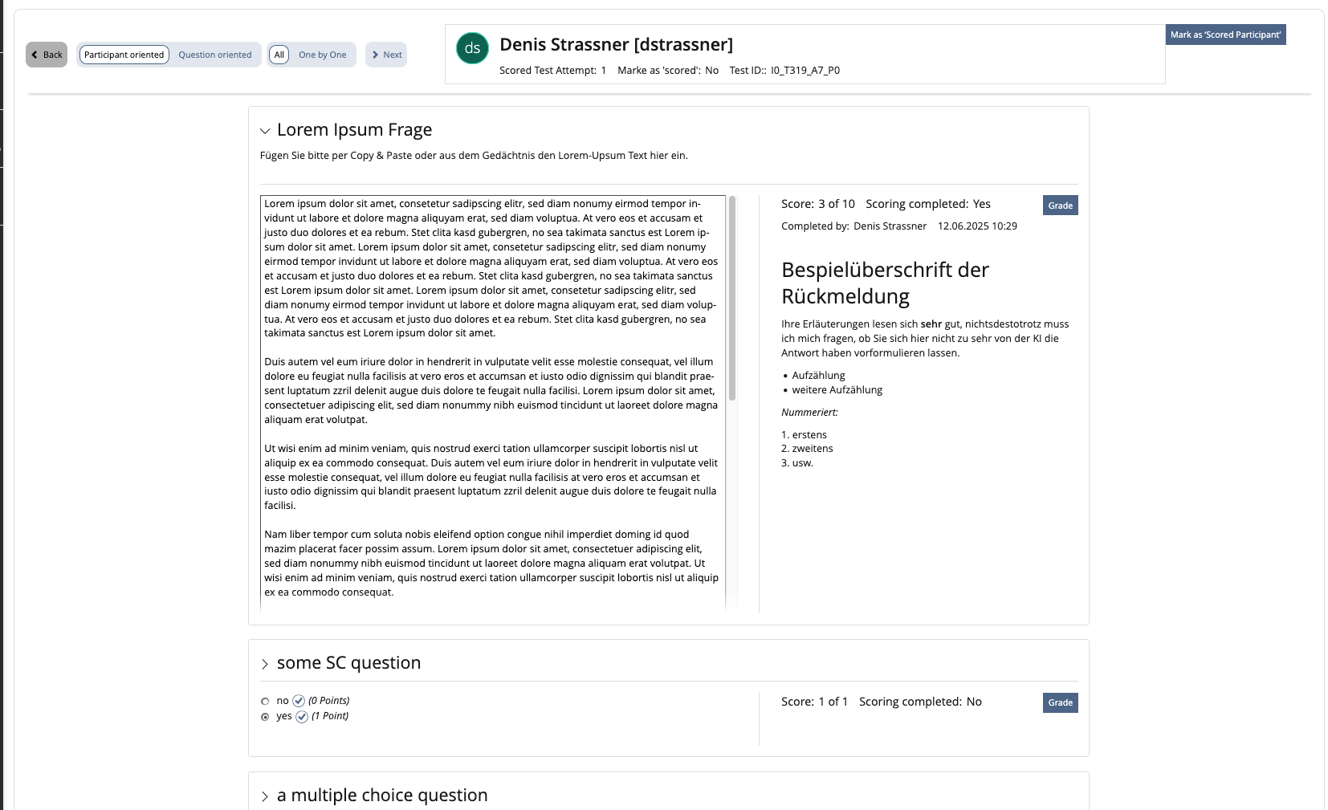Click Mark as 'Scored Participant' button

tap(1225, 35)
